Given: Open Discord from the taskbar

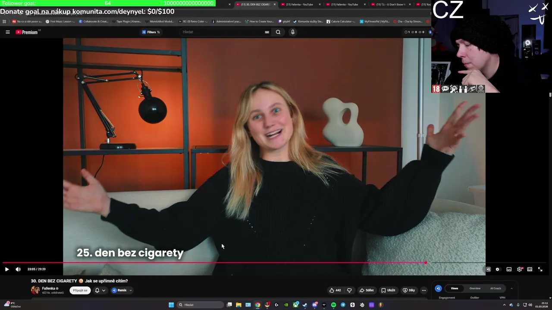Looking at the screenshot, I should coord(315,305).
